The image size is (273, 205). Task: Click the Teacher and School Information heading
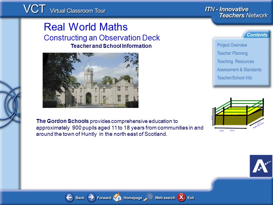point(111,46)
